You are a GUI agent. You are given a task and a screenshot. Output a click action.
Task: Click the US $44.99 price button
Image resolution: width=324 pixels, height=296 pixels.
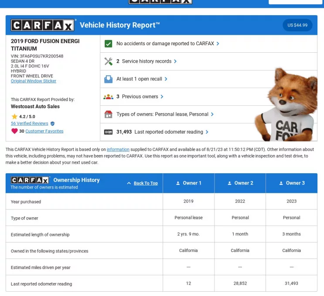(x=297, y=25)
